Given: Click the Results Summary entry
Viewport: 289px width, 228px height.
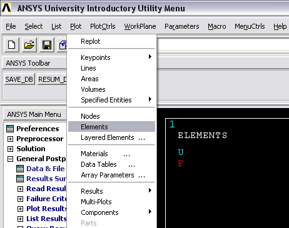Looking at the screenshot, I should click(46, 179).
